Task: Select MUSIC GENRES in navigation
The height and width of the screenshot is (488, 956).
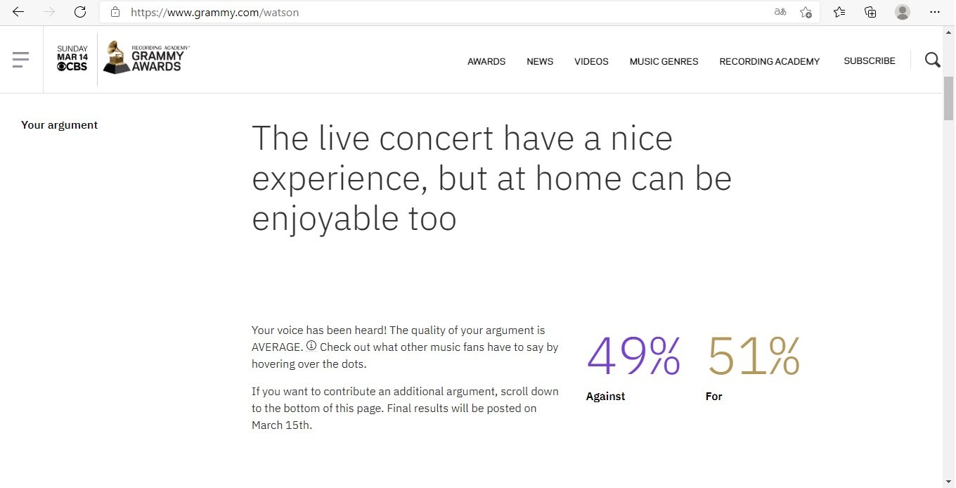Action: (x=664, y=61)
